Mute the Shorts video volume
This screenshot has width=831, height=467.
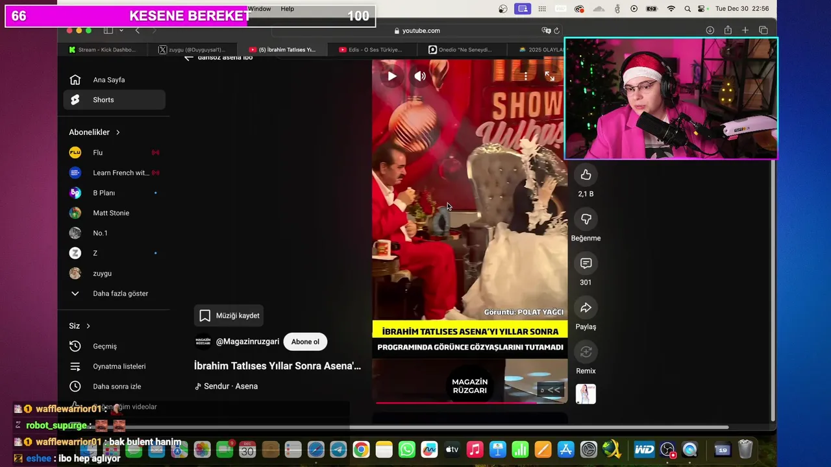point(420,76)
